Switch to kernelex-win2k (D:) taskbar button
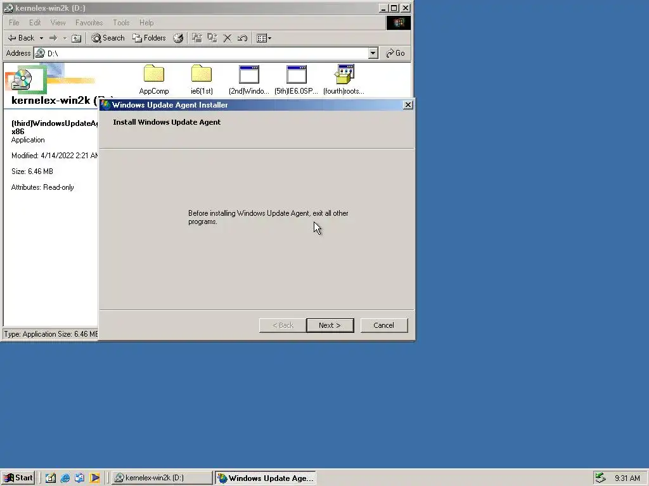Screen dimensions: 649x486 (x=162, y=478)
